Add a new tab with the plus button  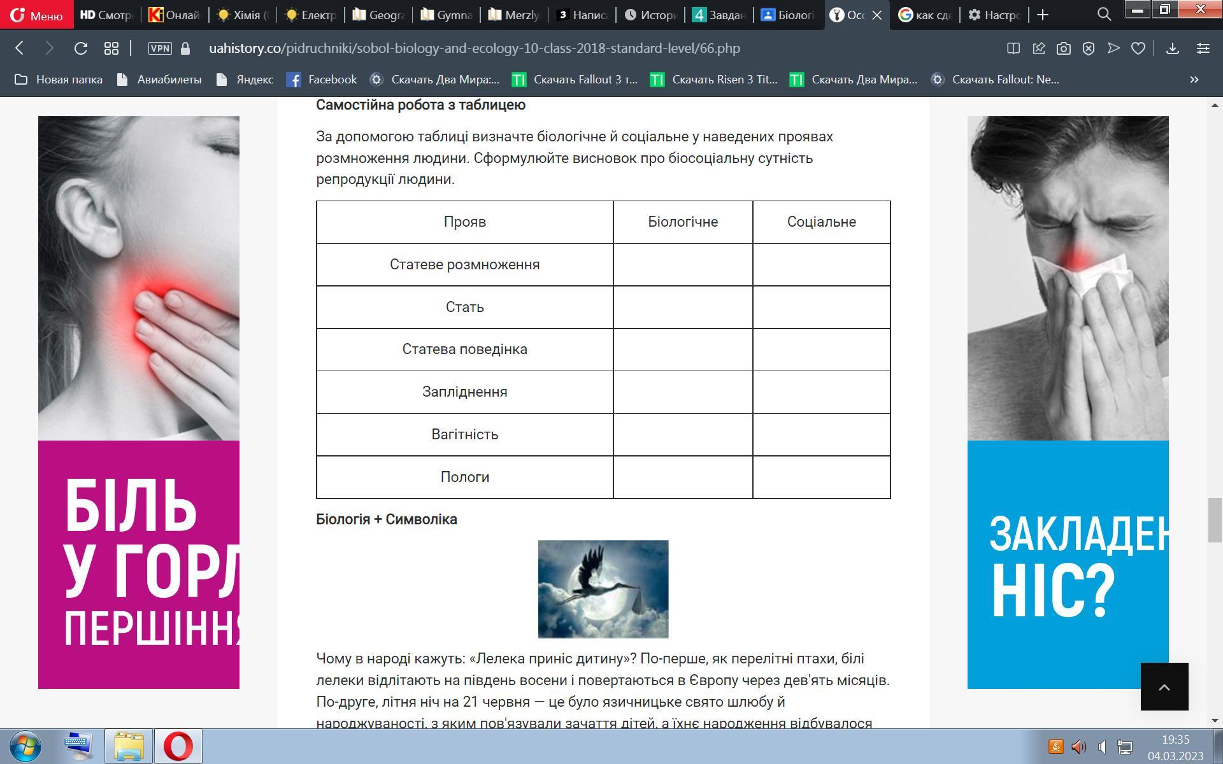tap(1043, 15)
